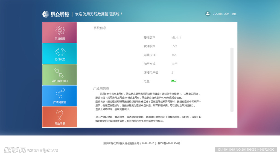Select the 硬件版本 value ML-1.1
This screenshot has width=280, height=155.
(x=176, y=38)
